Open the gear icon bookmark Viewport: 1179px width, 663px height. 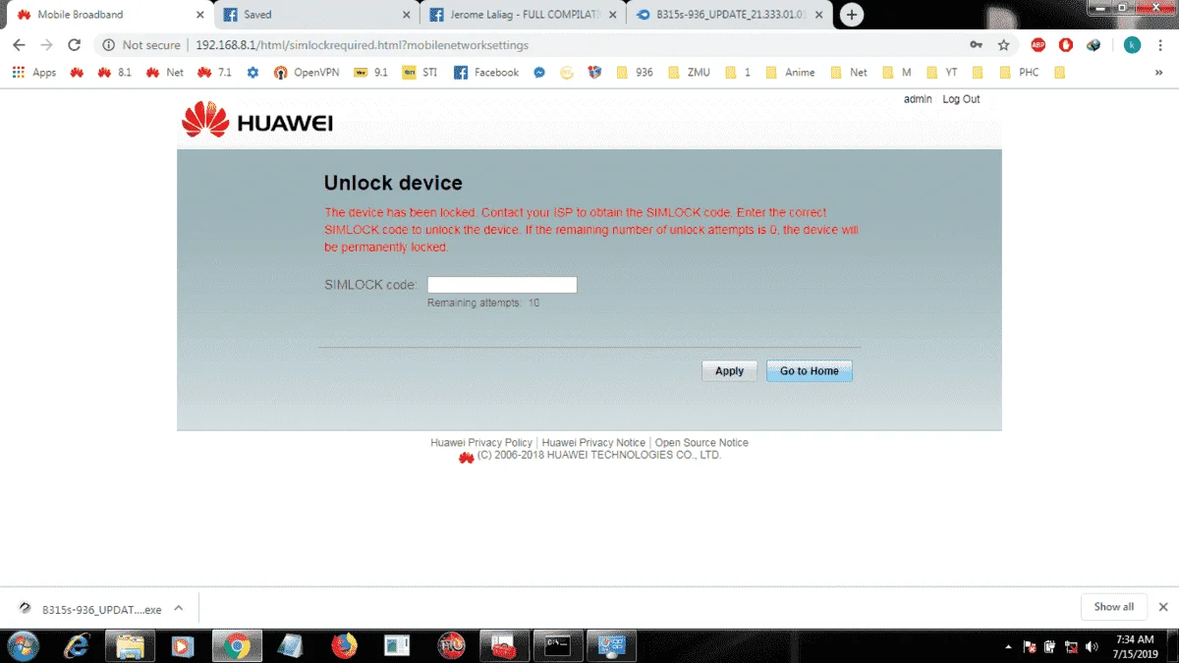click(253, 73)
